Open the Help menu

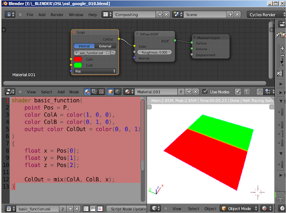point(93,15)
